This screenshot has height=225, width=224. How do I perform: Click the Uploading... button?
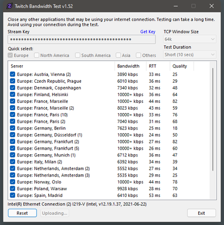(x=54, y=213)
